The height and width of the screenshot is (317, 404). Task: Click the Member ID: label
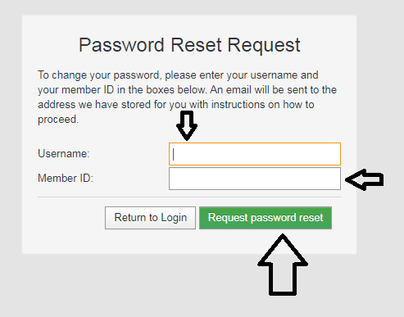pyautogui.click(x=66, y=179)
